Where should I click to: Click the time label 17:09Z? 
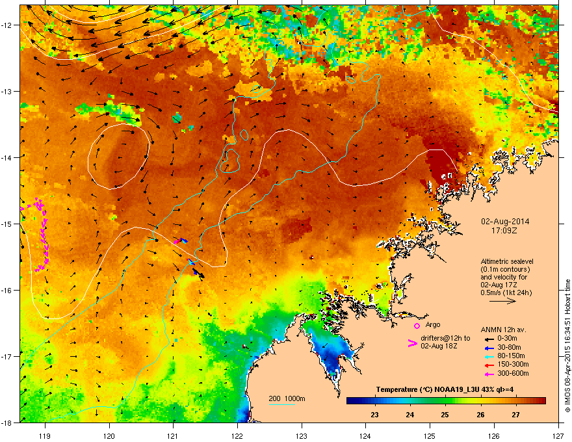tap(505, 231)
